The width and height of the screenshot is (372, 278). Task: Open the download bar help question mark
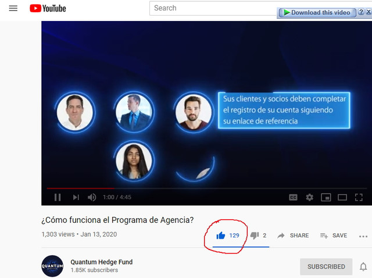[x=361, y=12]
